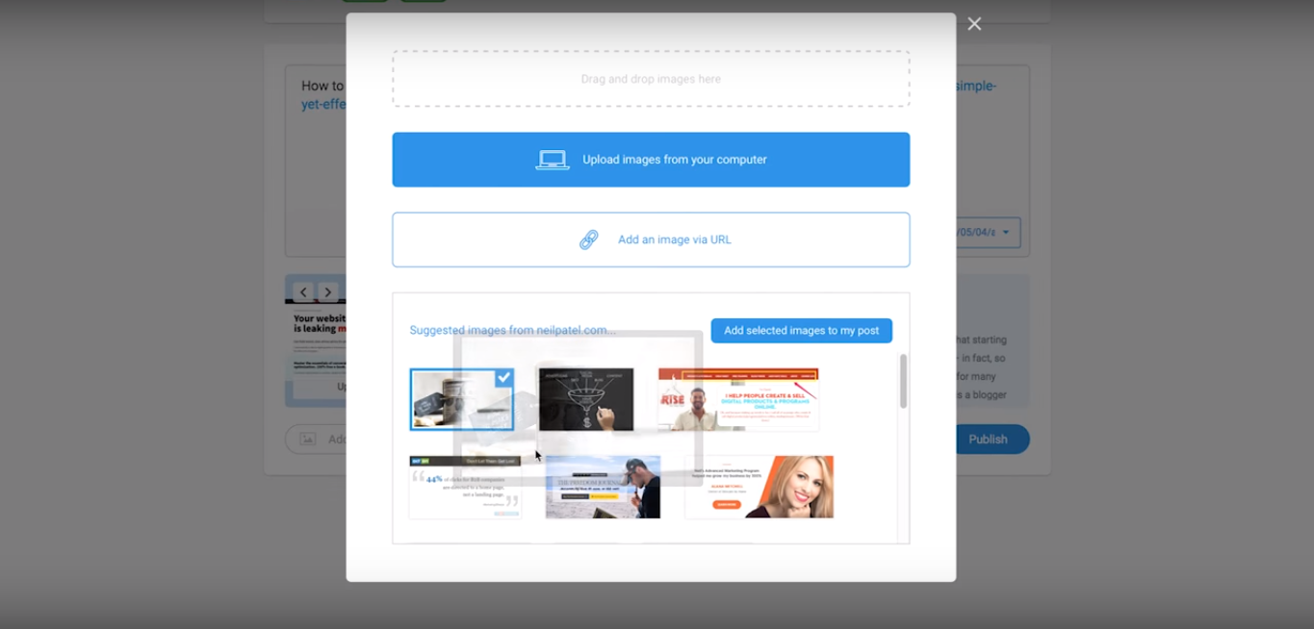
Task: Deselect the currently checked suggested image
Action: pyautogui.click(x=462, y=398)
